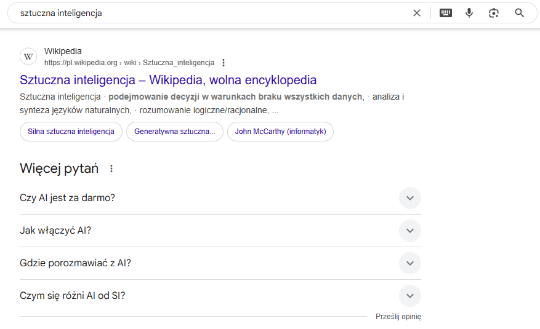Image resolution: width=540 pixels, height=329 pixels.
Task: Click the Wikipedia site name above URL
Action: [63, 51]
